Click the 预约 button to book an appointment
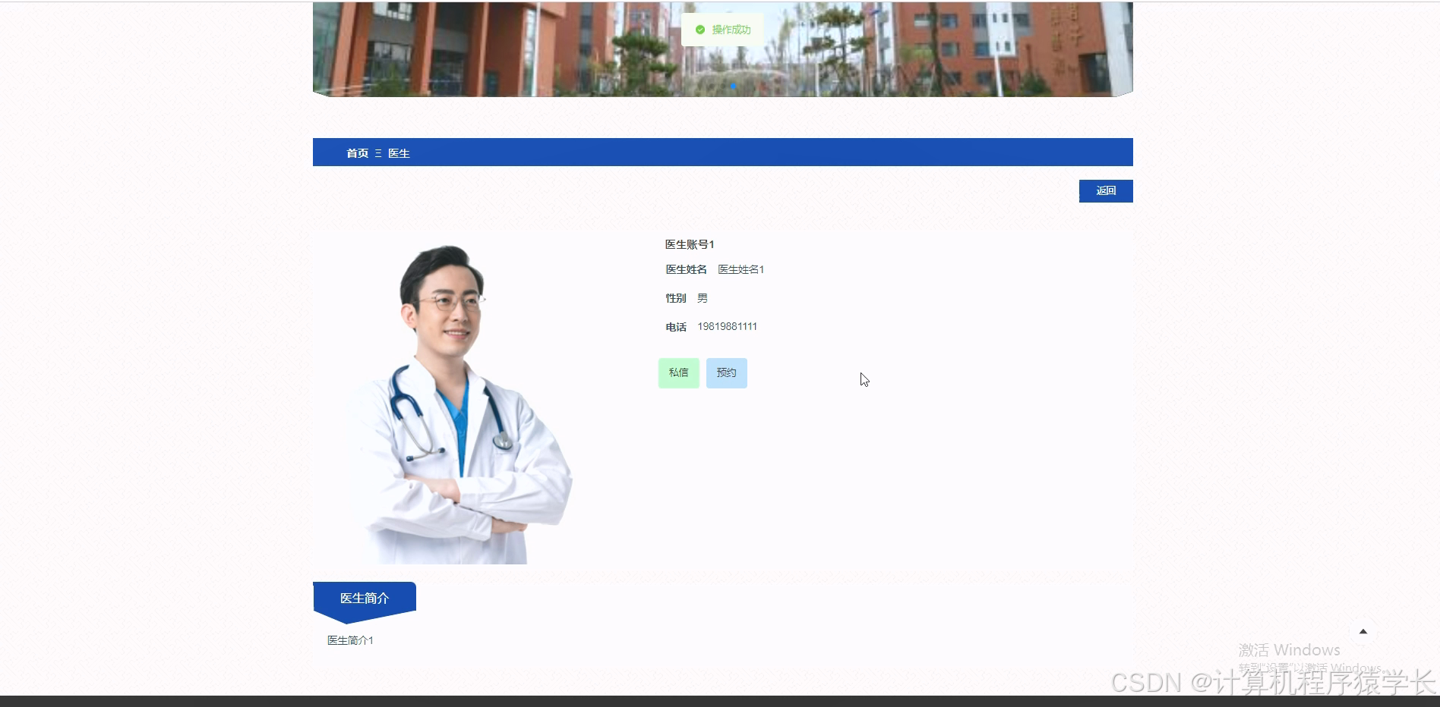1440x707 pixels. [726, 372]
